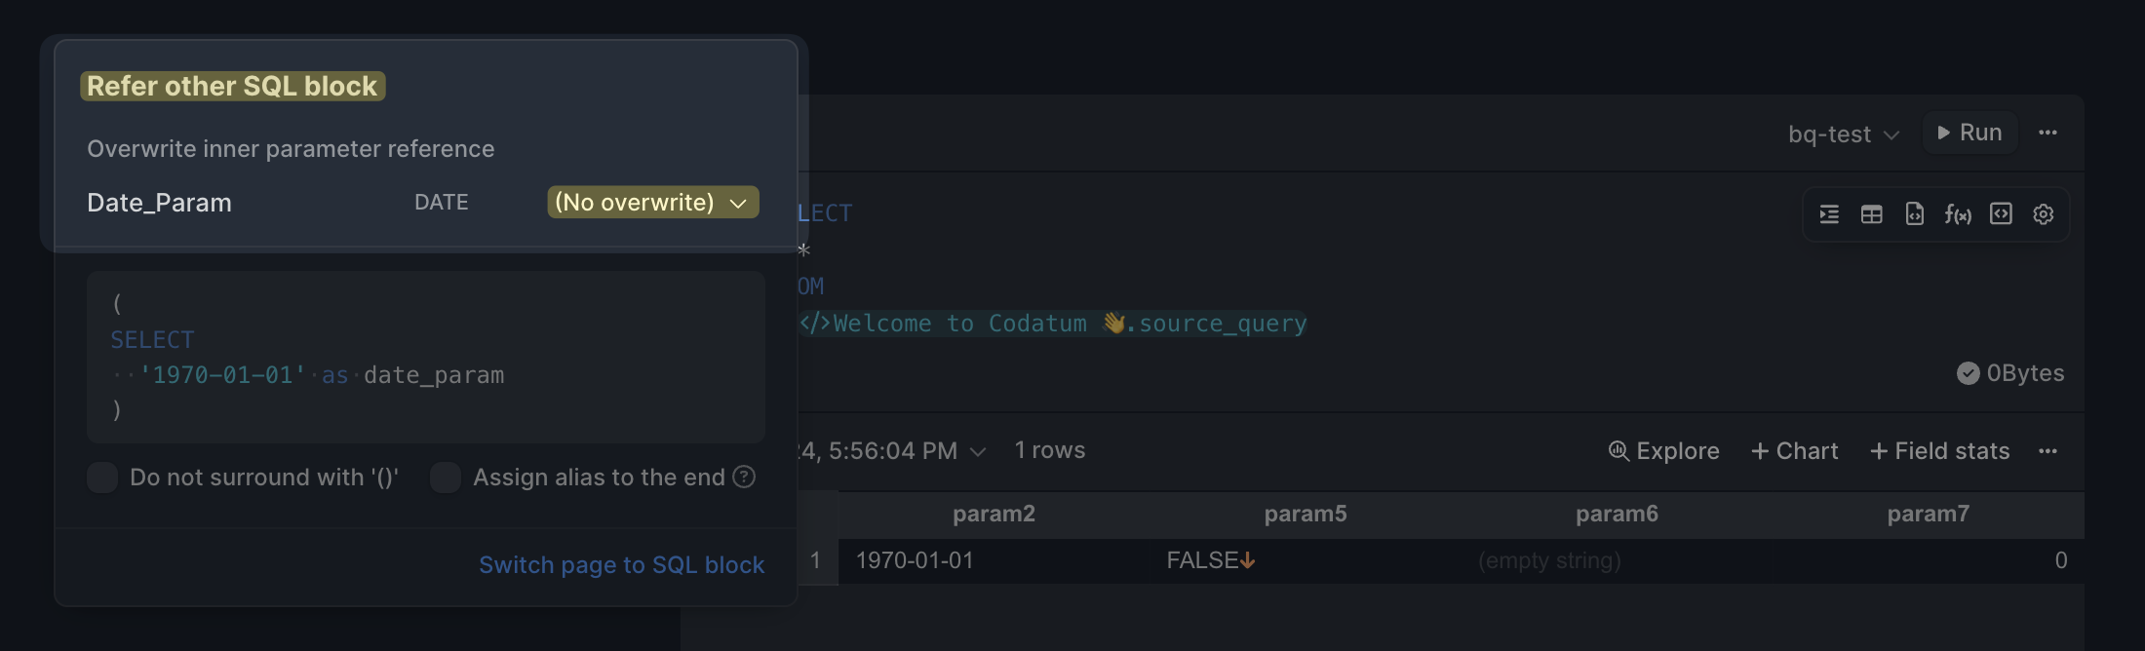The image size is (2145, 651).
Task: Open editor settings gear icon
Action: point(2044,214)
